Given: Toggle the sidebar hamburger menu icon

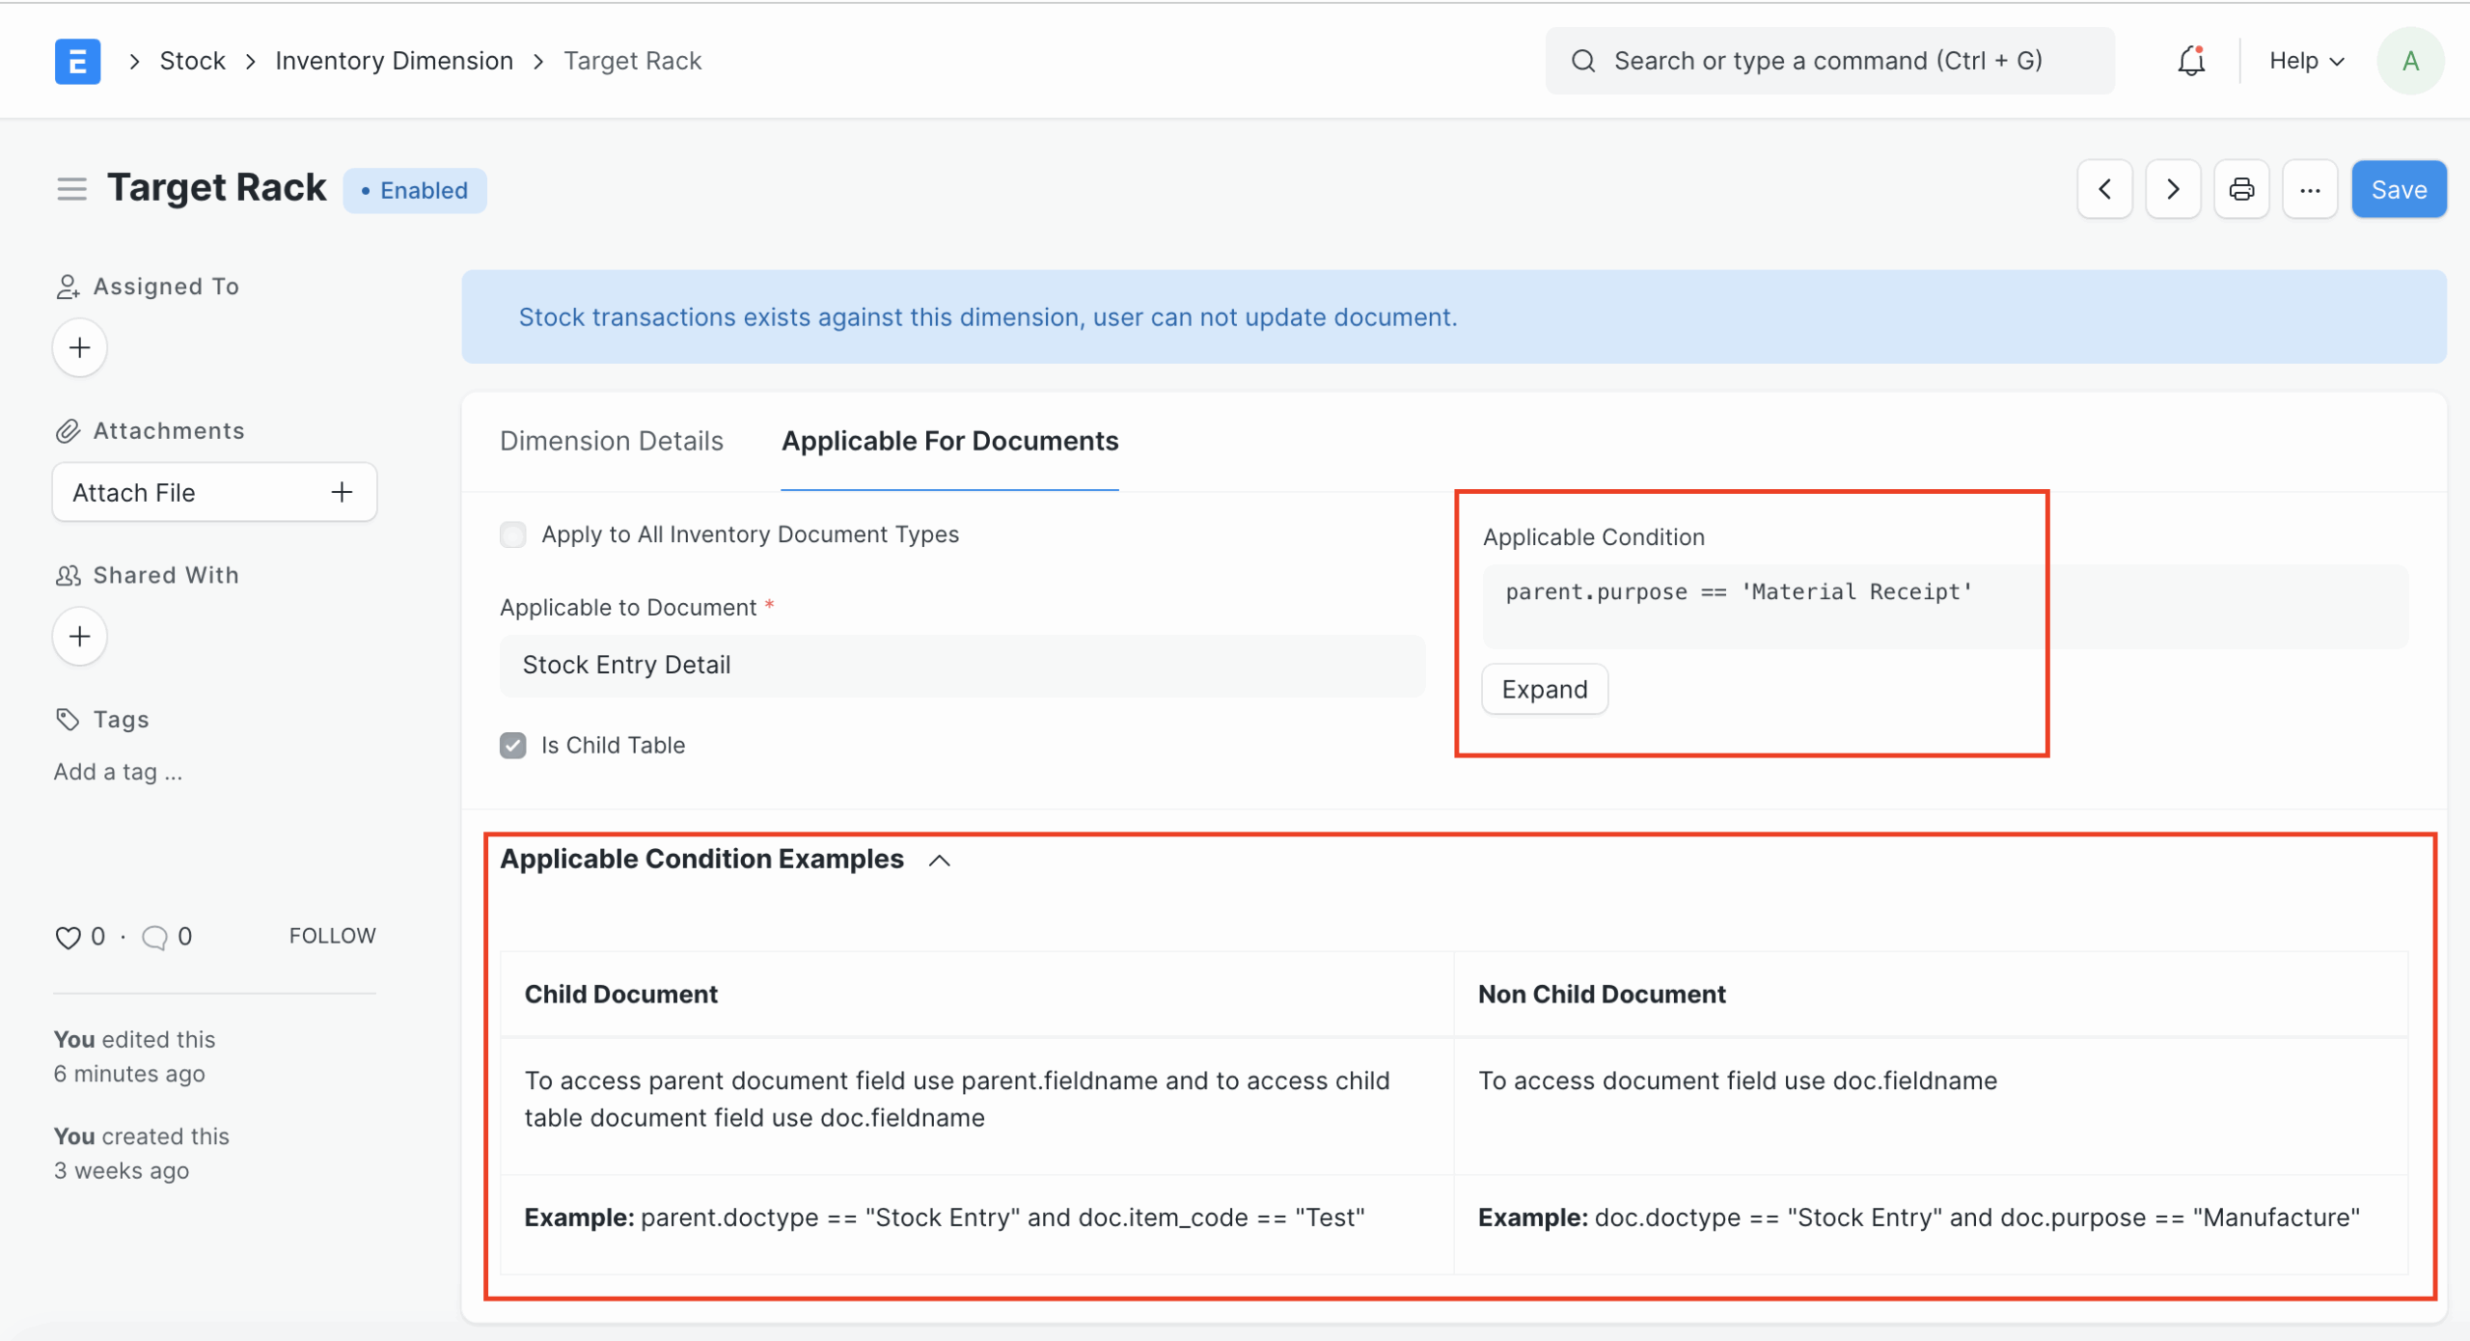Looking at the screenshot, I should [71, 188].
